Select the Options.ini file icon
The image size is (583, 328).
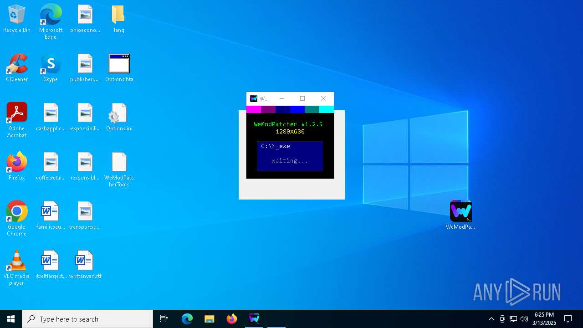(119, 118)
